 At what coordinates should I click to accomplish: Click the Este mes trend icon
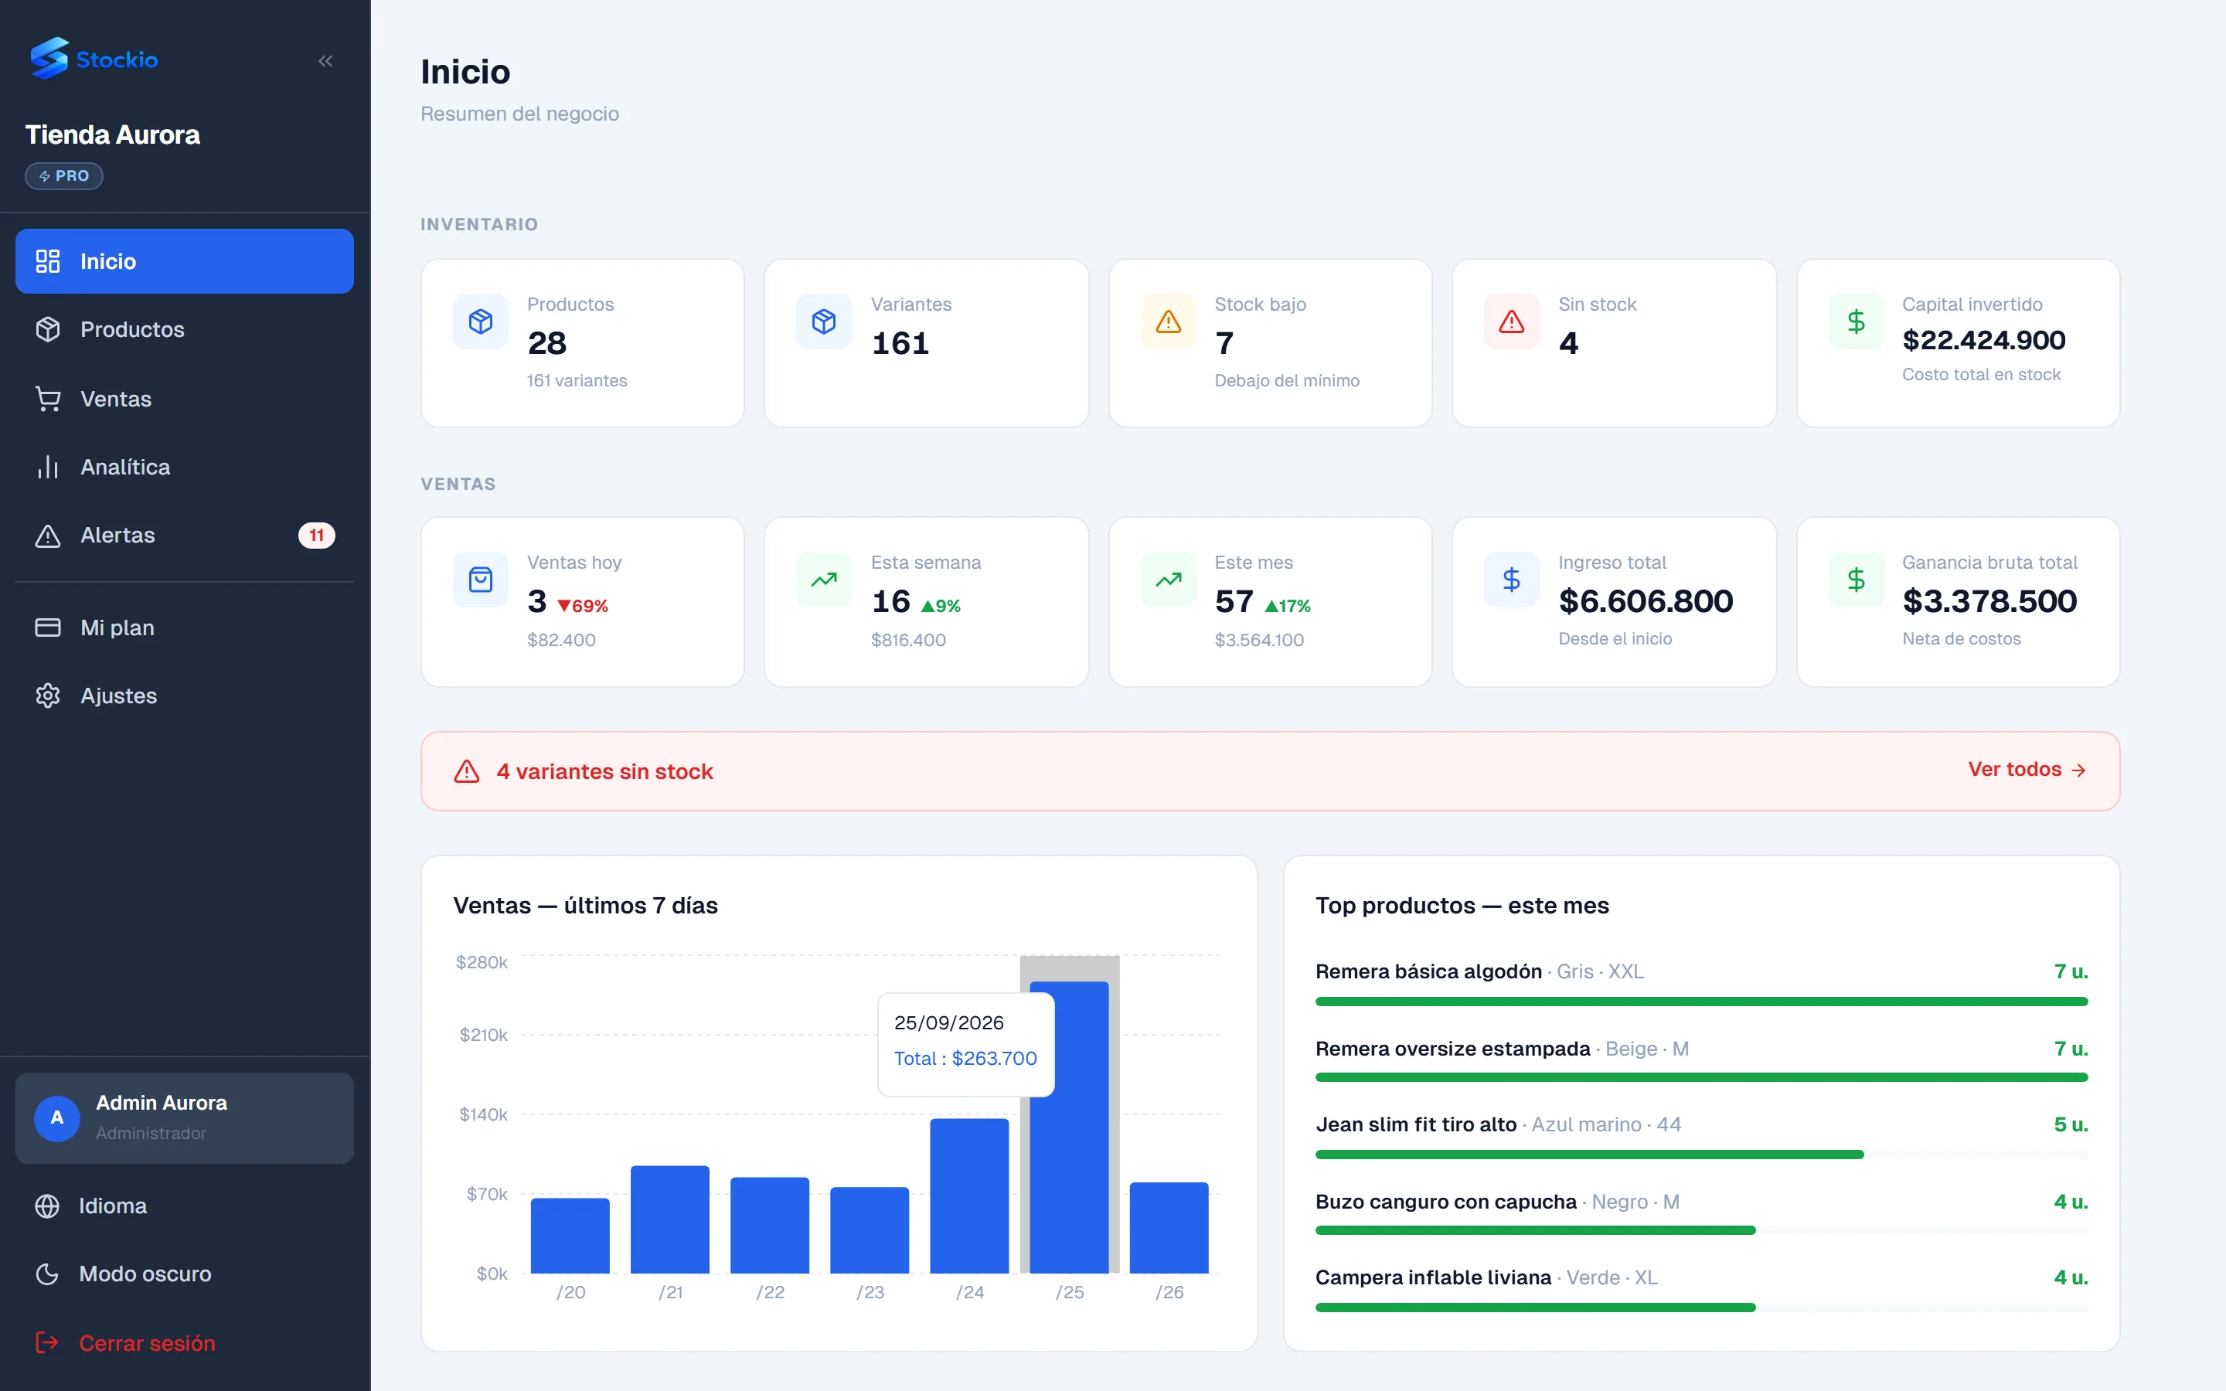[x=1168, y=580]
